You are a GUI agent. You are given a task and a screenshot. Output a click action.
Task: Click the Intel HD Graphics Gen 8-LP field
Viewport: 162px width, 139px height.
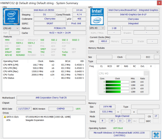point(133,15)
